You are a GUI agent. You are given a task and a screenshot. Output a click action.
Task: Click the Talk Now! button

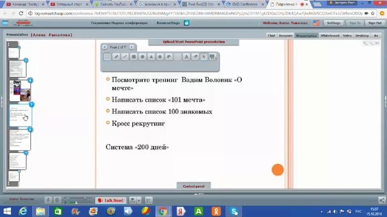tap(111, 201)
